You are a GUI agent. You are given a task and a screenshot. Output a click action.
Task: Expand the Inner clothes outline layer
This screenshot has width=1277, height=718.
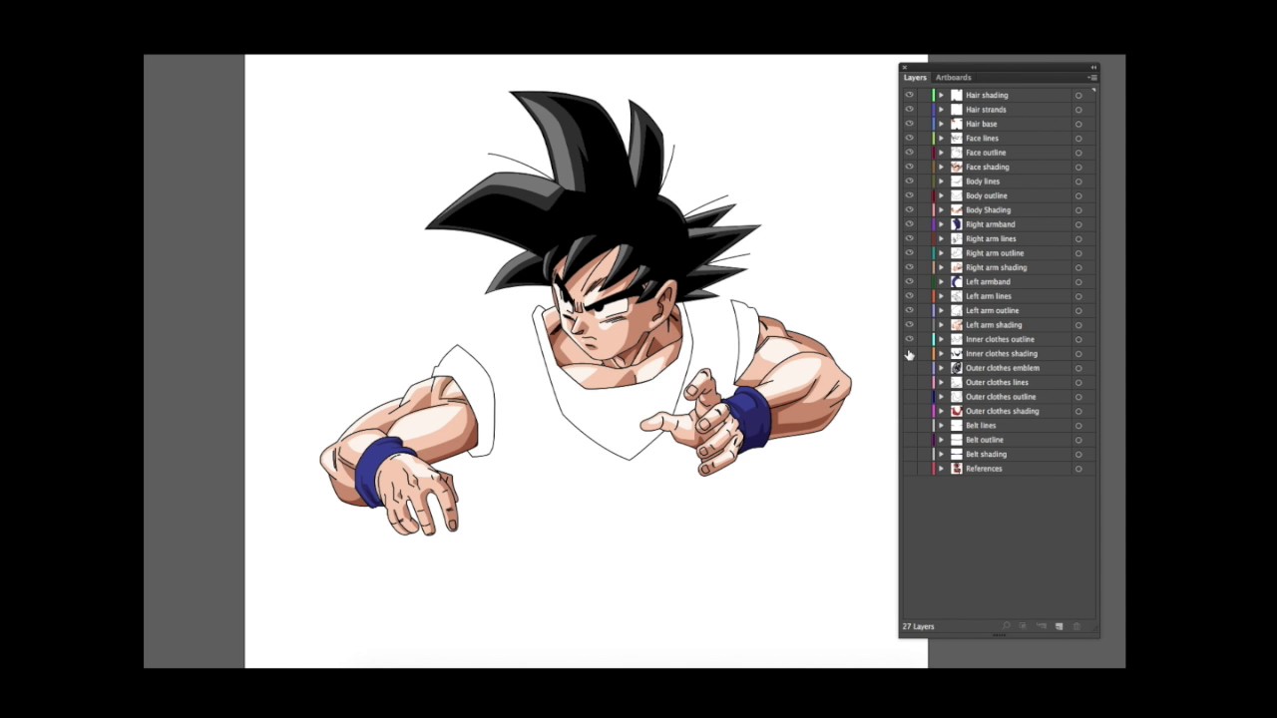(941, 339)
